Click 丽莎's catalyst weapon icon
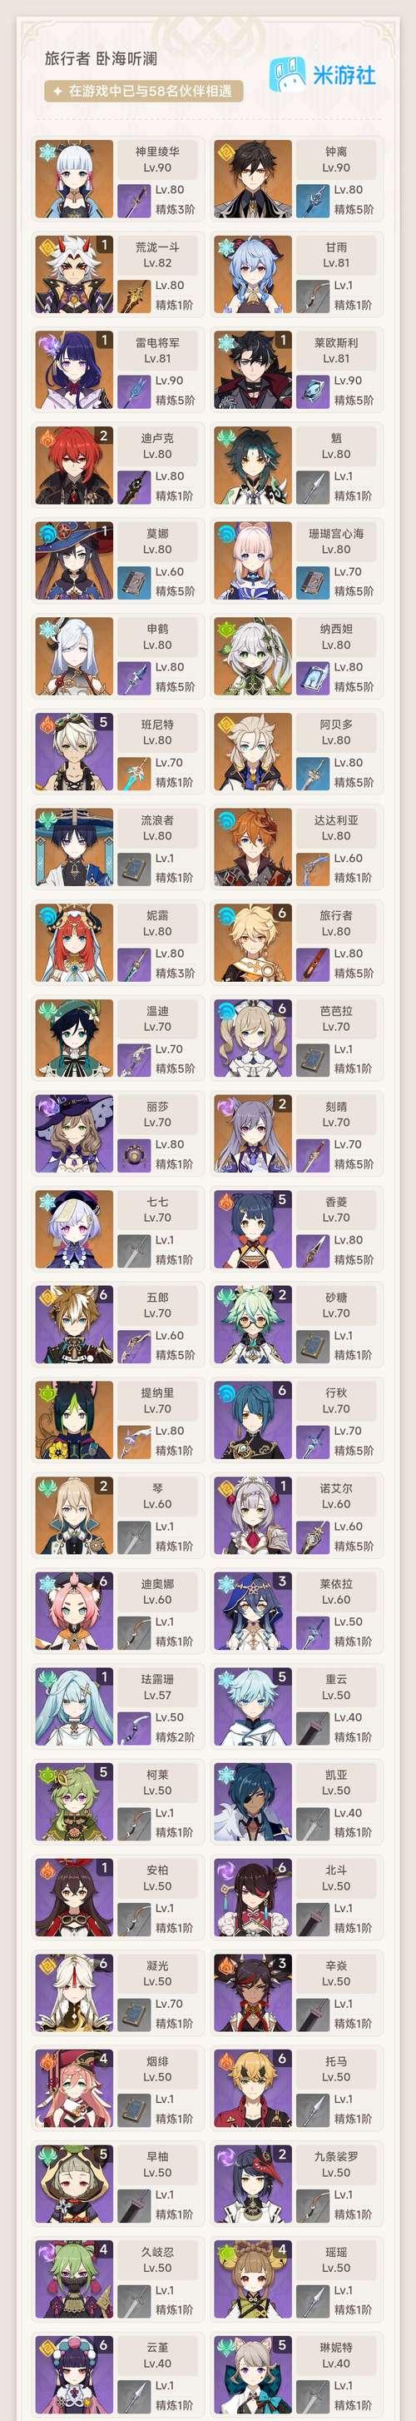The height and width of the screenshot is (2421, 416). tap(134, 1155)
